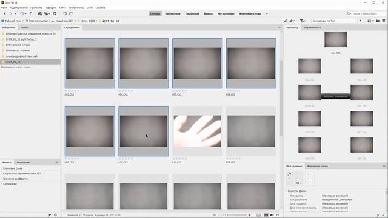Screen dimensions: 388x218
Task: Select the hand photo 011.CR2
Action: [x=198, y=131]
